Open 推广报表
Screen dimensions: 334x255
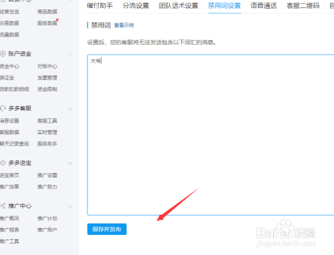pyautogui.click(x=9, y=230)
